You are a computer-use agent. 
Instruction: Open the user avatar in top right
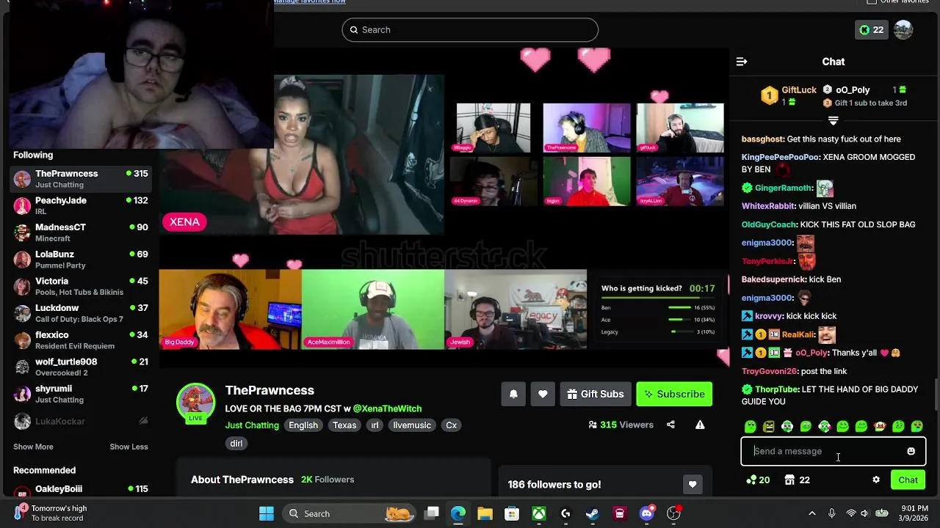903,29
